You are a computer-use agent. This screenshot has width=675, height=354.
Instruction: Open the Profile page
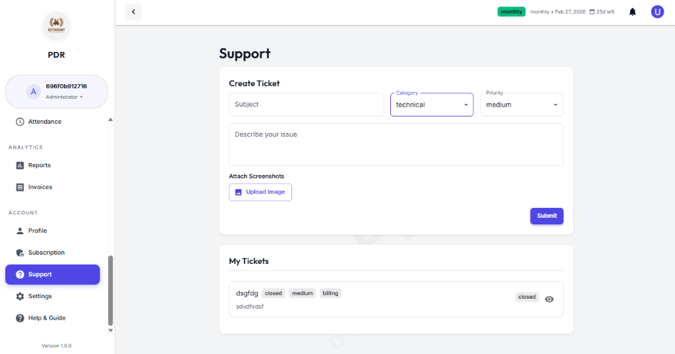click(x=53, y=231)
